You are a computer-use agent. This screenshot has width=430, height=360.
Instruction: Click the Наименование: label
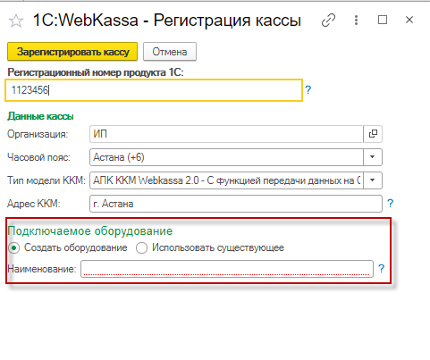(42, 269)
